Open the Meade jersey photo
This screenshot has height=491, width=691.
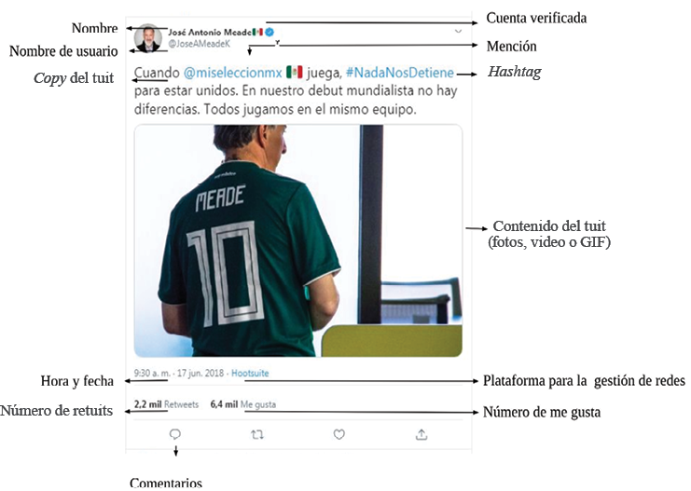coord(298,241)
